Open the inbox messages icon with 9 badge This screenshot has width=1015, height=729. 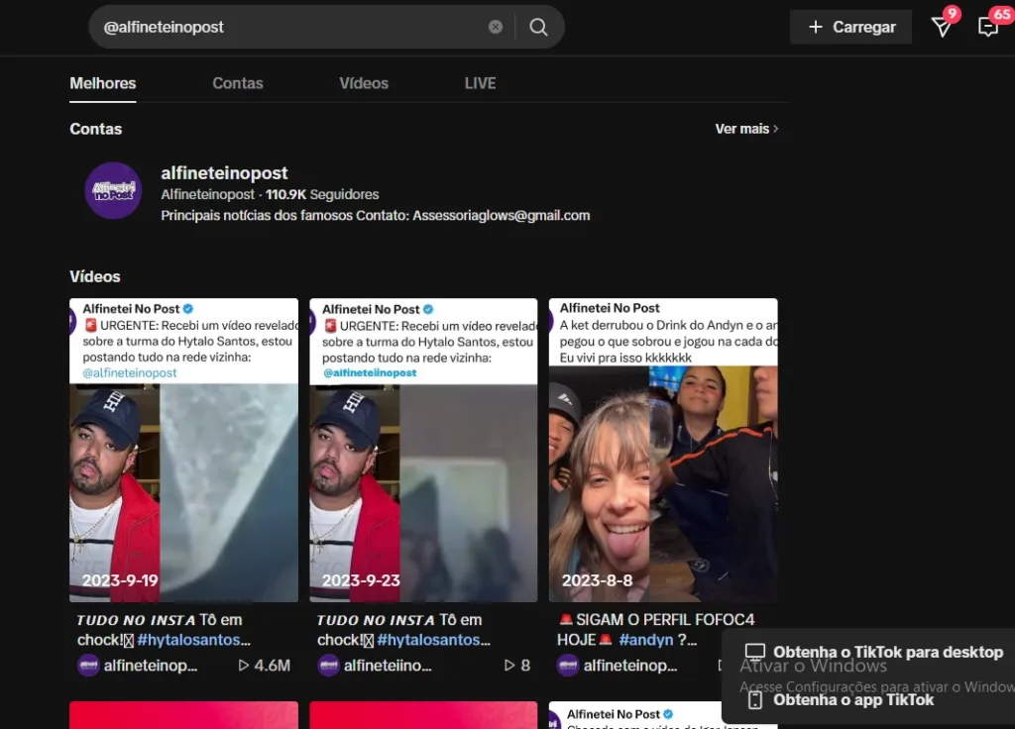(942, 27)
